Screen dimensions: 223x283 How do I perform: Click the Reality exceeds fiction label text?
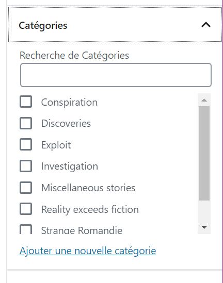click(x=90, y=209)
